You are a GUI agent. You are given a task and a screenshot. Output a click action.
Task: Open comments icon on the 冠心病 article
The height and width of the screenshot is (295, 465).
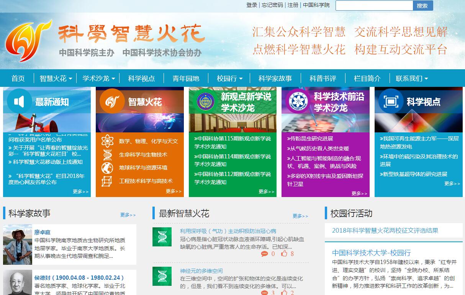264,254
